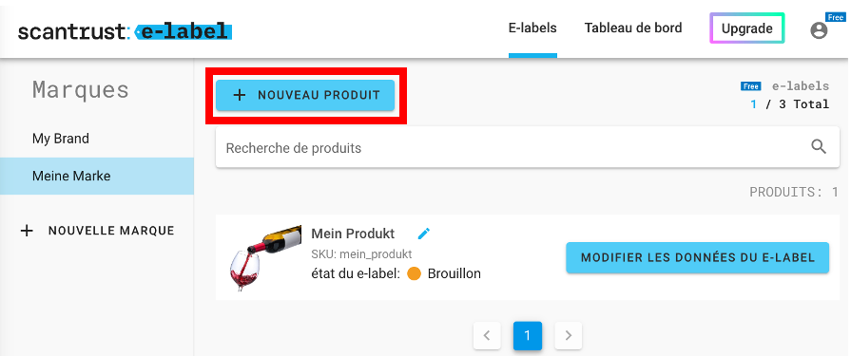
Task: Open the Tableau de bord tab
Action: 633,28
